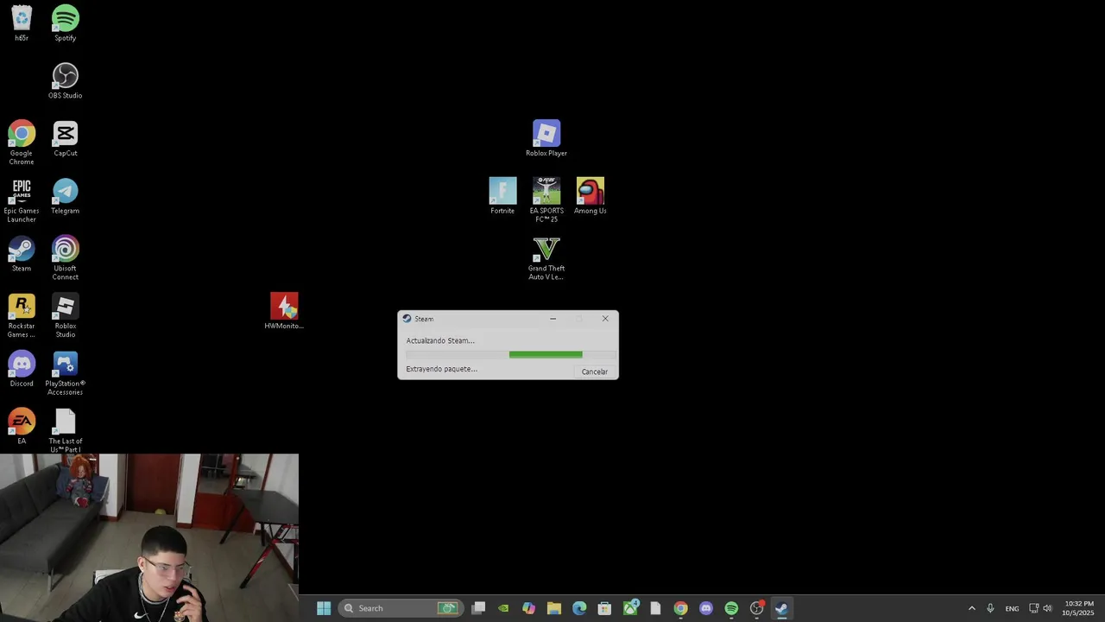
Task: Click the Steam update progress bar
Action: point(510,354)
